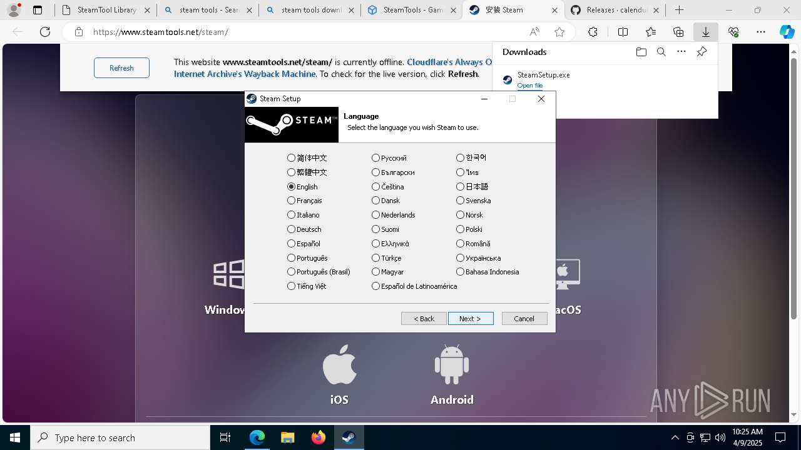Open Edge Settings and more ellipsis

761,32
